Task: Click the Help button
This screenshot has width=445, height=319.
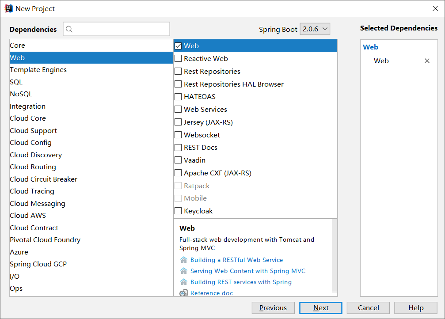Action: (x=415, y=308)
